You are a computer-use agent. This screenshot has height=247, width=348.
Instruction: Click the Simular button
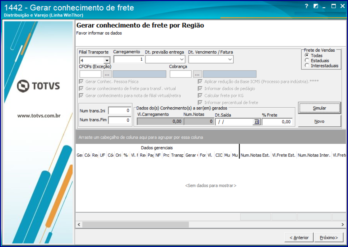pos(319,108)
